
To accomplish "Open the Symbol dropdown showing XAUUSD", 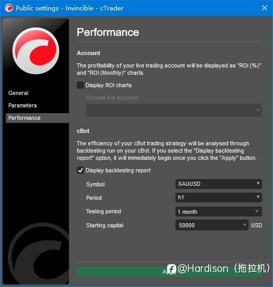I will 219,184.
